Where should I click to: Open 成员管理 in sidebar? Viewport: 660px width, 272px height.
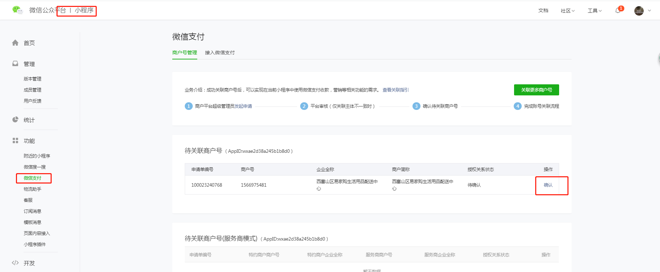pyautogui.click(x=33, y=90)
